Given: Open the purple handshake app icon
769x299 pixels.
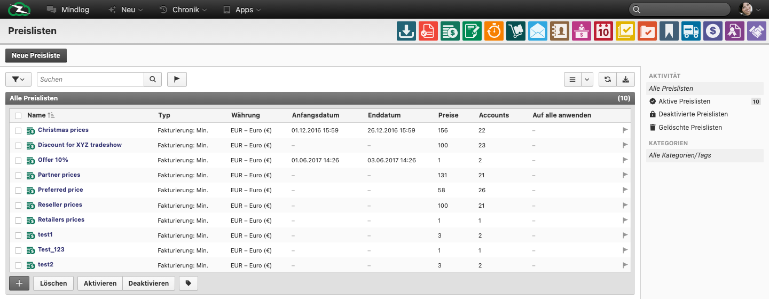Looking at the screenshot, I should (756, 32).
